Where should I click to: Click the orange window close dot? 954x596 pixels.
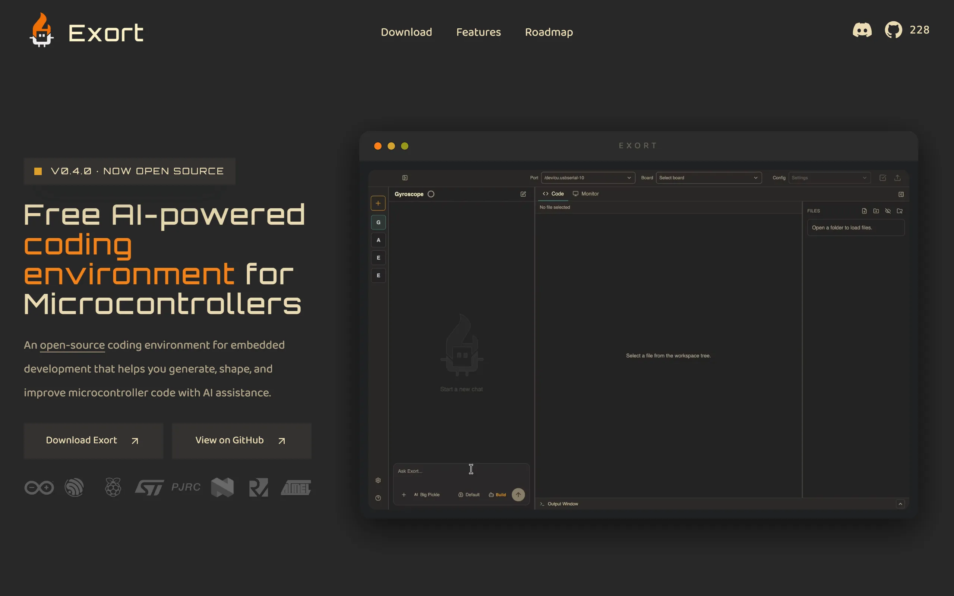tap(378, 146)
